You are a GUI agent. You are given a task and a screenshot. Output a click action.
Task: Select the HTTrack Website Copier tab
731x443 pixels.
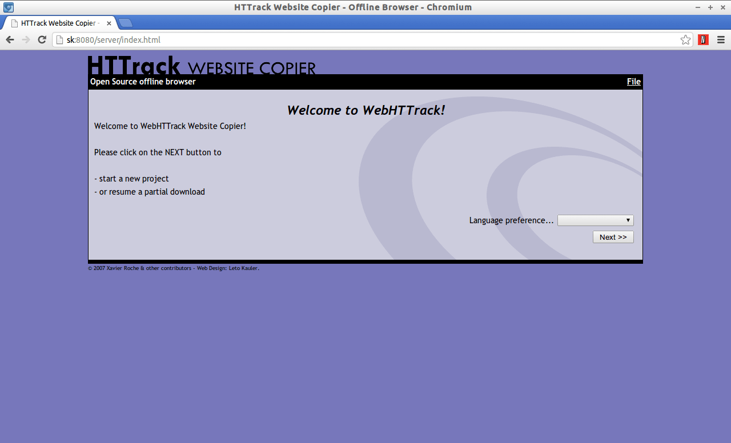(x=57, y=23)
